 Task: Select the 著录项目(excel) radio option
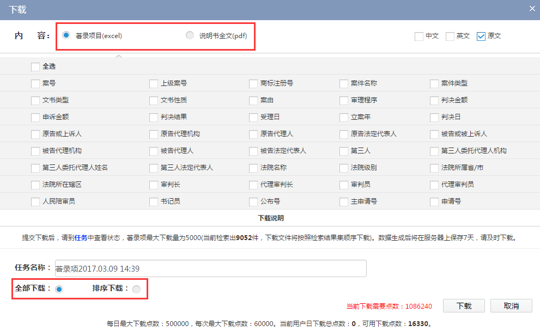[x=66, y=35]
